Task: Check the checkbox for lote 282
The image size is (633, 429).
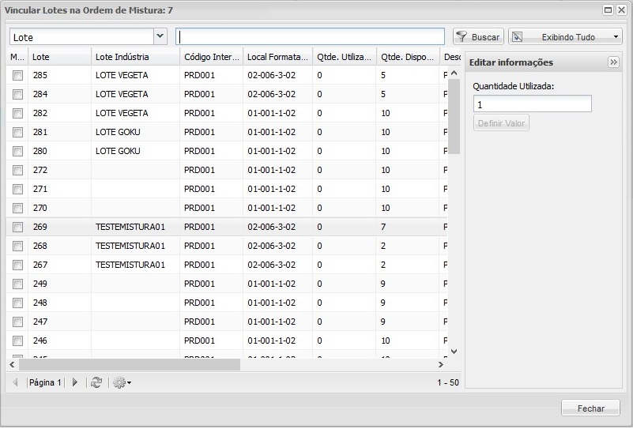Action: [x=17, y=113]
